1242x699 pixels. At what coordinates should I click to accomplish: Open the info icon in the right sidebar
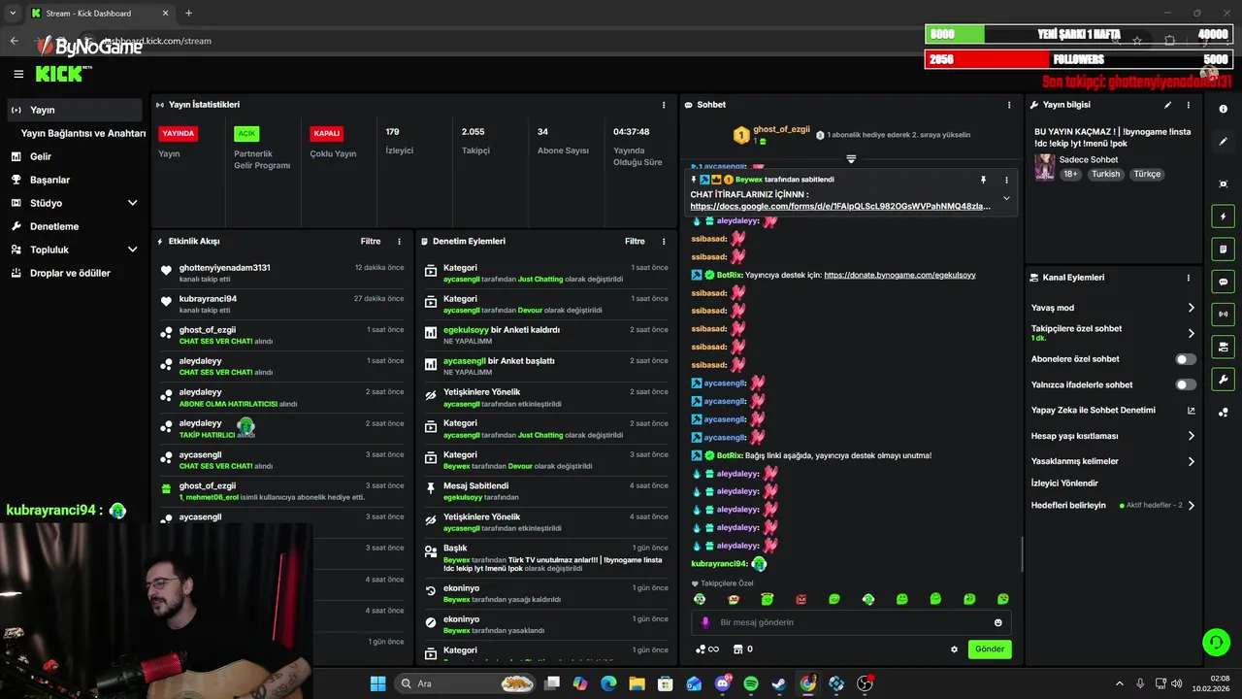tap(1224, 110)
